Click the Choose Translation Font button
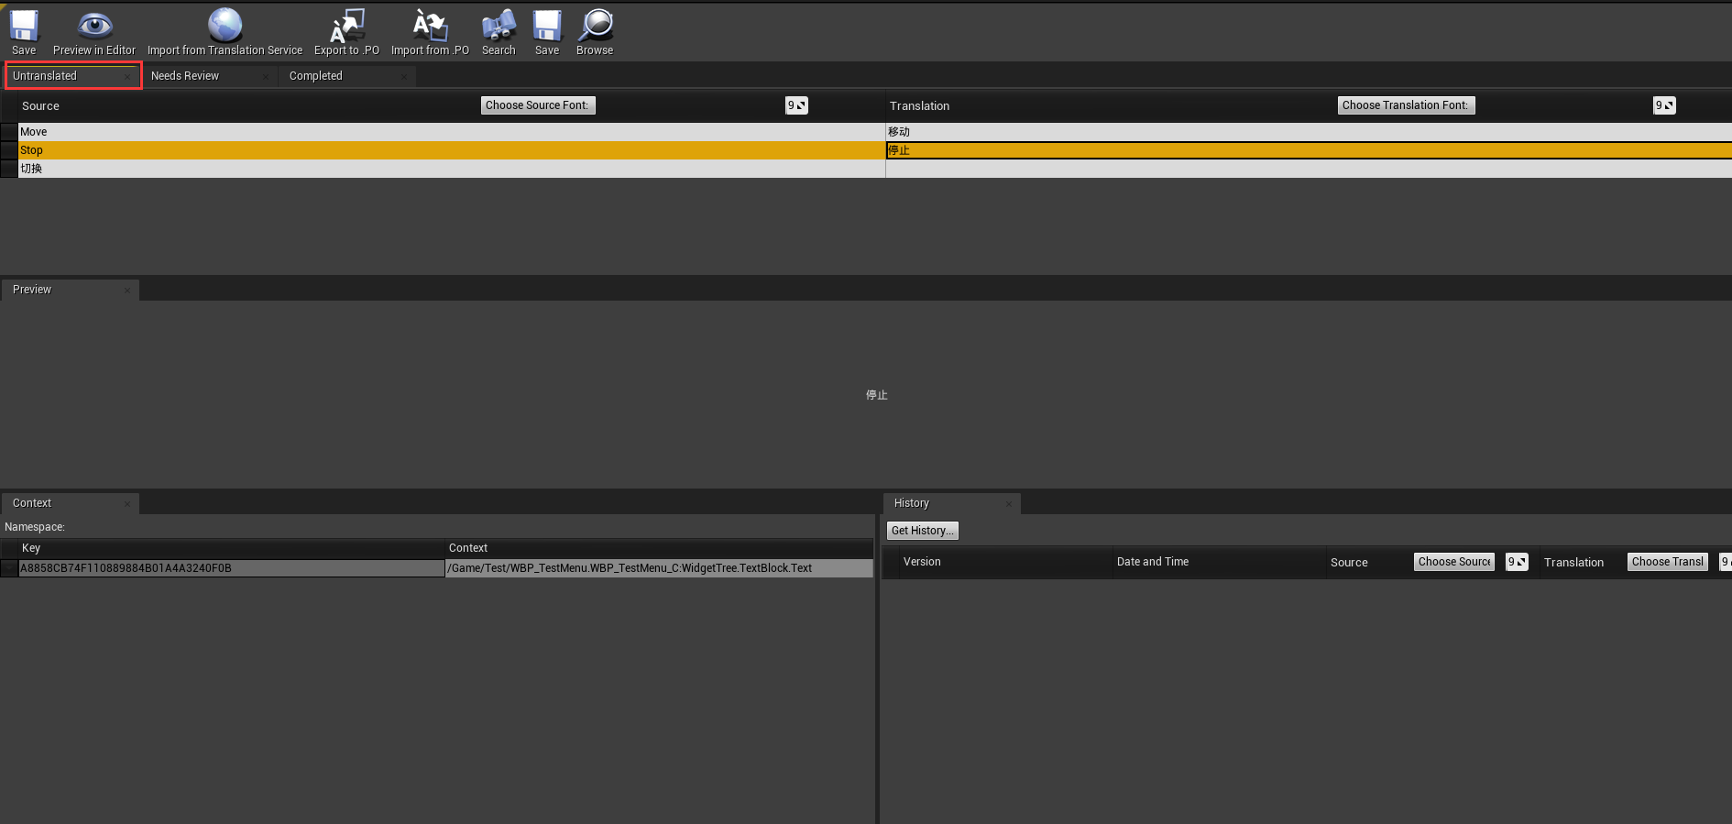 [x=1407, y=105]
